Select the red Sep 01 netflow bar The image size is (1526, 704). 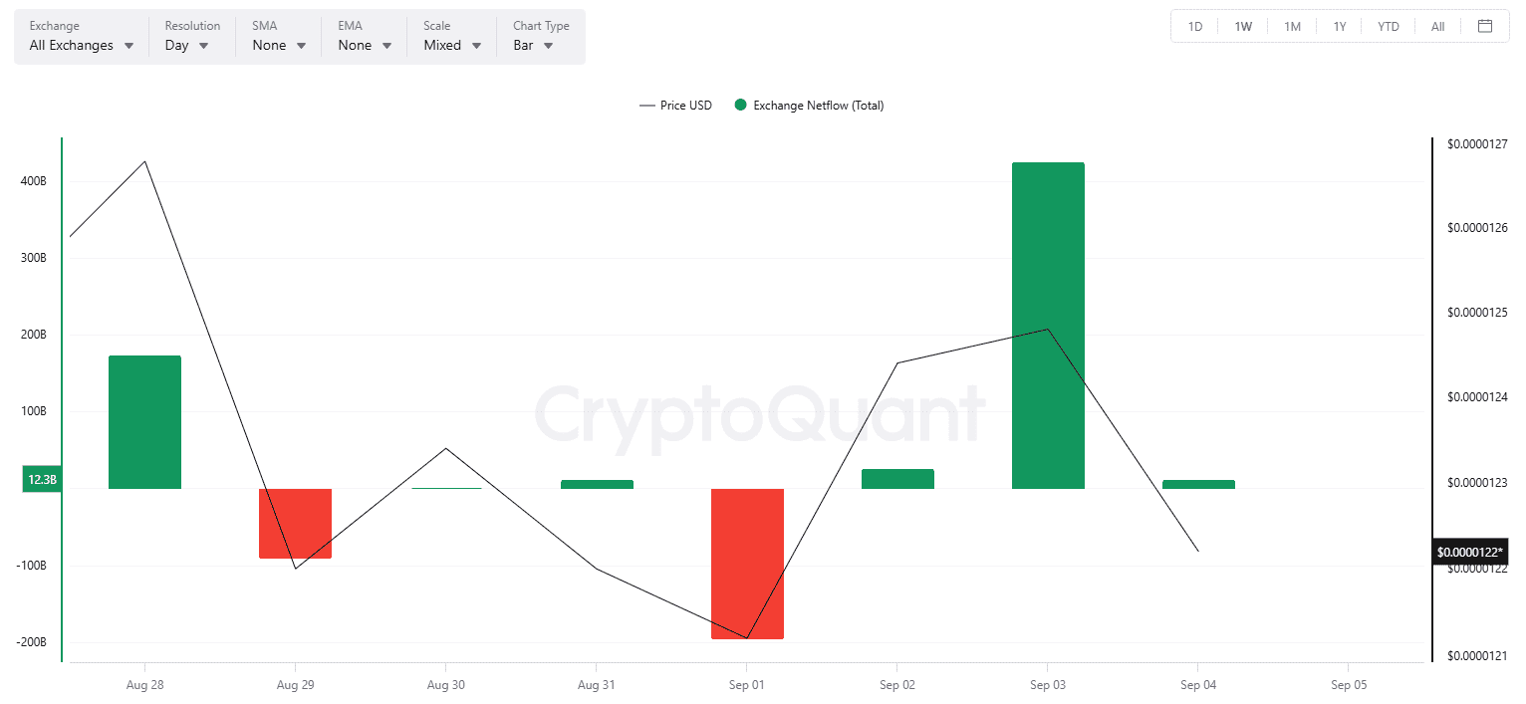747,564
